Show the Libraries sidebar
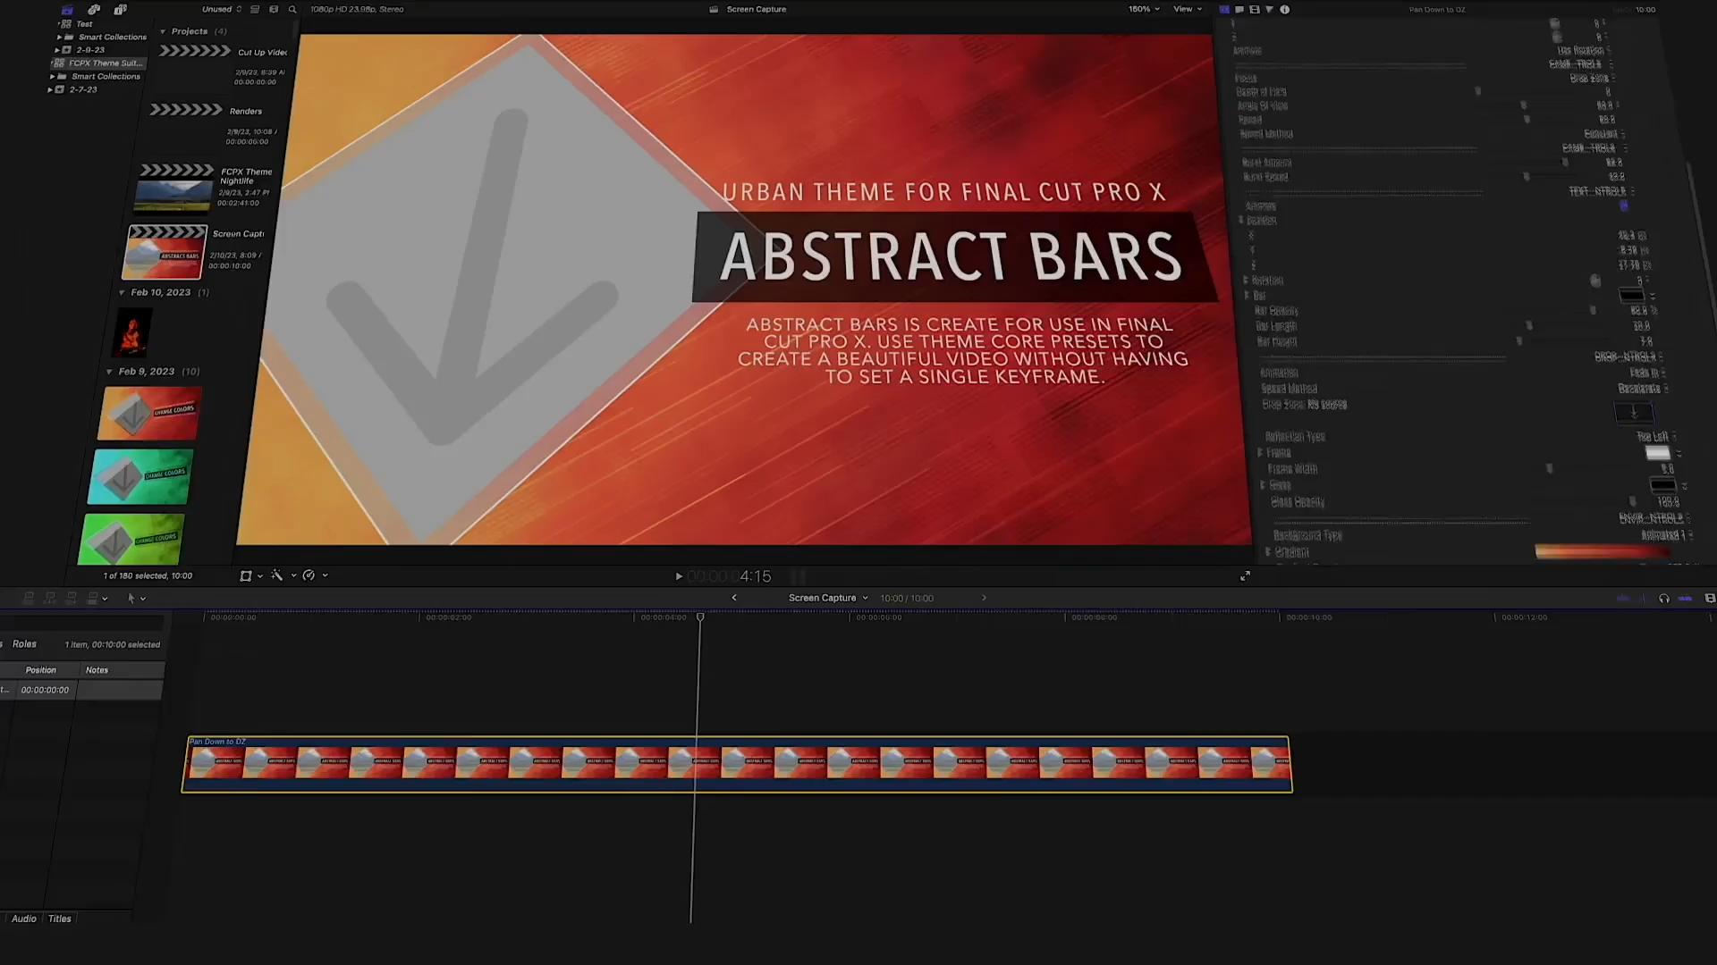Screen dimensions: 1717x965 click(67, 10)
